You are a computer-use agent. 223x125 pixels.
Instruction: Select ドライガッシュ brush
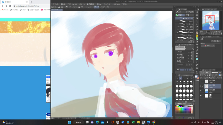184,24
